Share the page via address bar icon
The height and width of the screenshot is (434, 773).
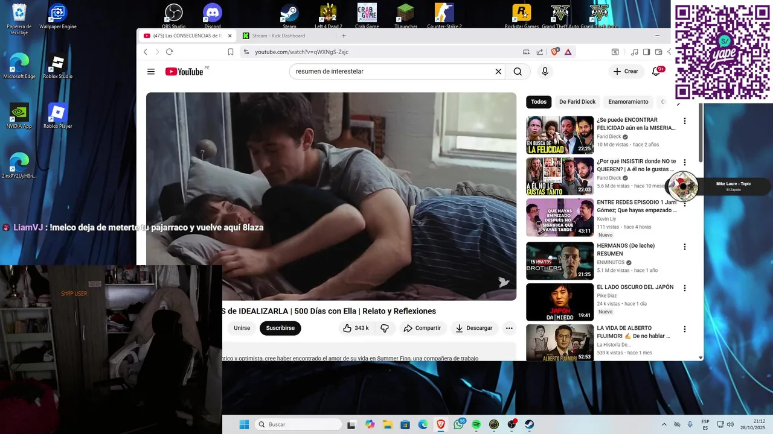(x=540, y=52)
